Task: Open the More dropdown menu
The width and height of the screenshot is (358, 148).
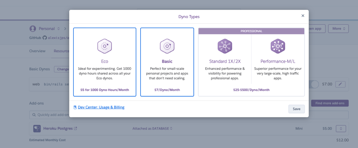Action: 338,29
